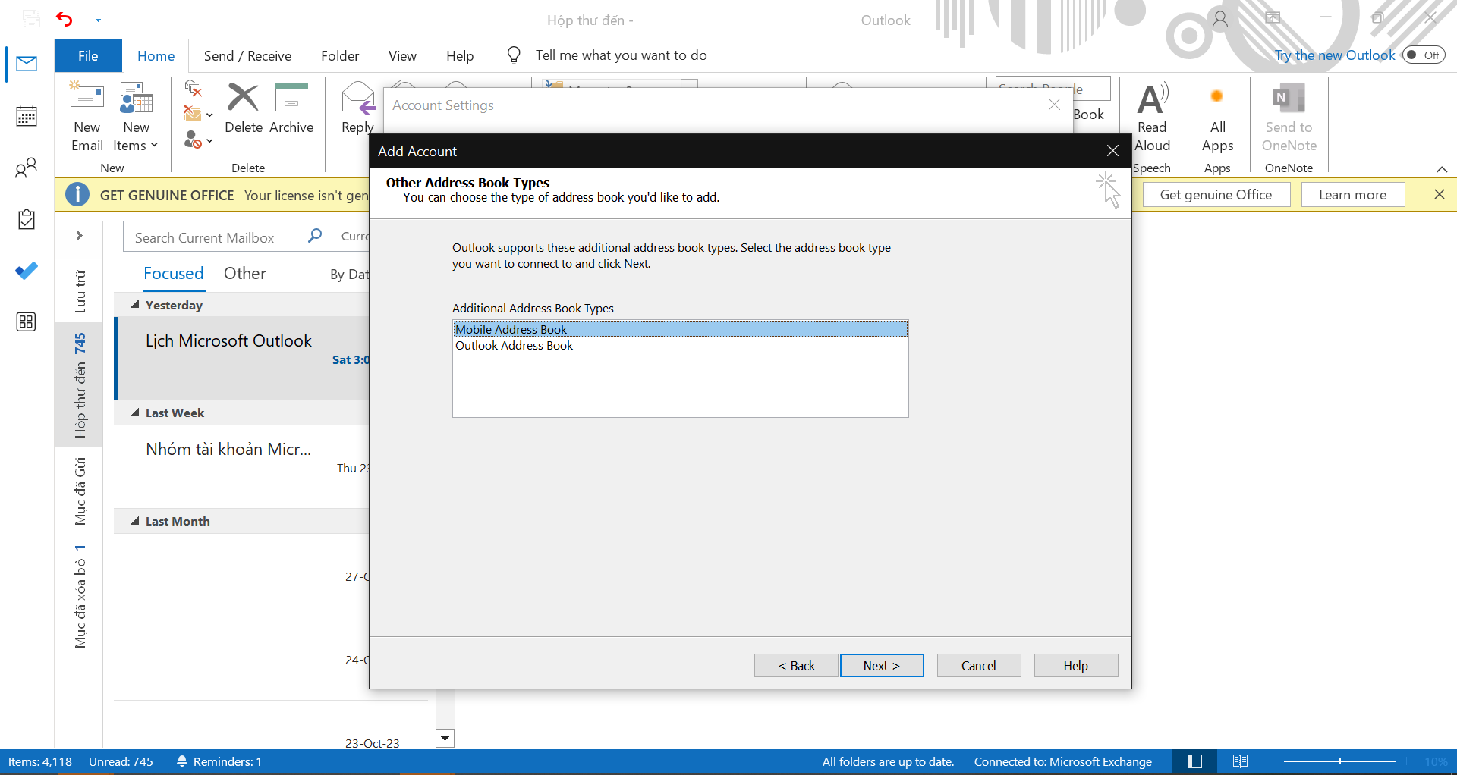Open the Home tab

pos(156,55)
